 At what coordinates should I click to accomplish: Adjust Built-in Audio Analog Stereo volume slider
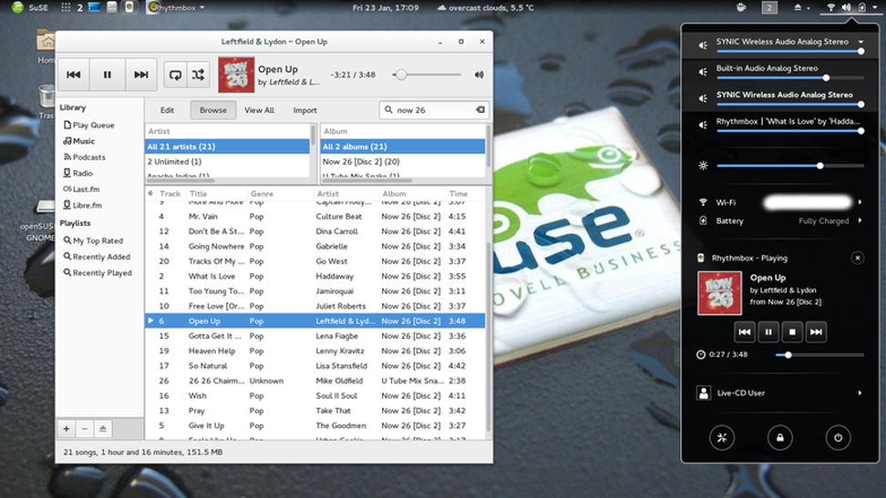tap(790, 77)
